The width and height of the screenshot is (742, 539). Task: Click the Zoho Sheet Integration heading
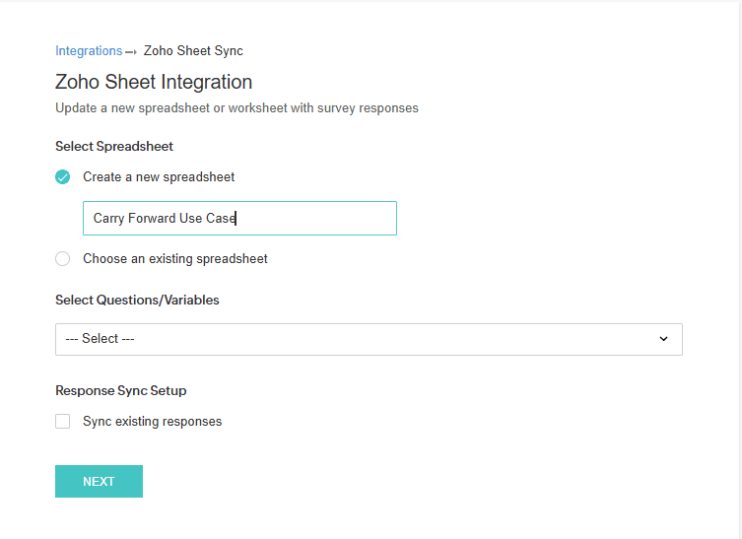coord(154,82)
